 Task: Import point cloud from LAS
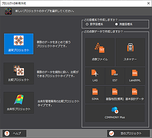95,76
